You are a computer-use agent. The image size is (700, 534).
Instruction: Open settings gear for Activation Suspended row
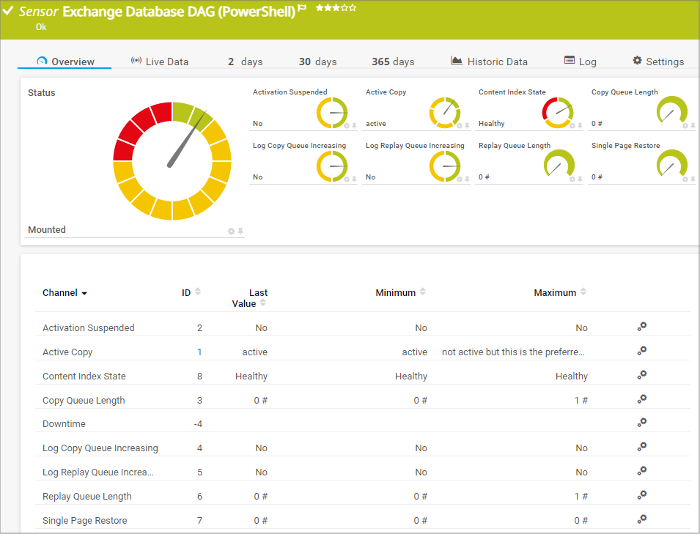click(x=641, y=327)
